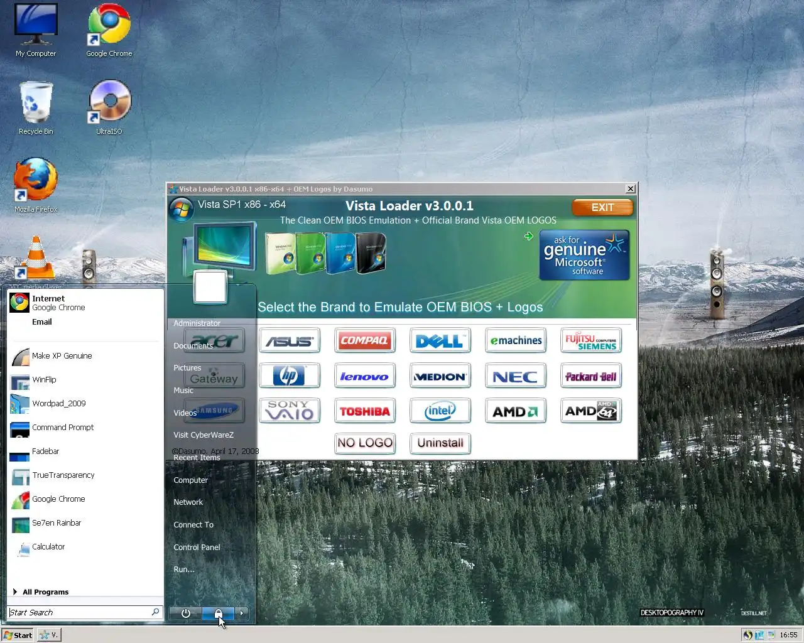The image size is (804, 643).
Task: Choose the Packard Bell logo
Action: click(x=590, y=376)
